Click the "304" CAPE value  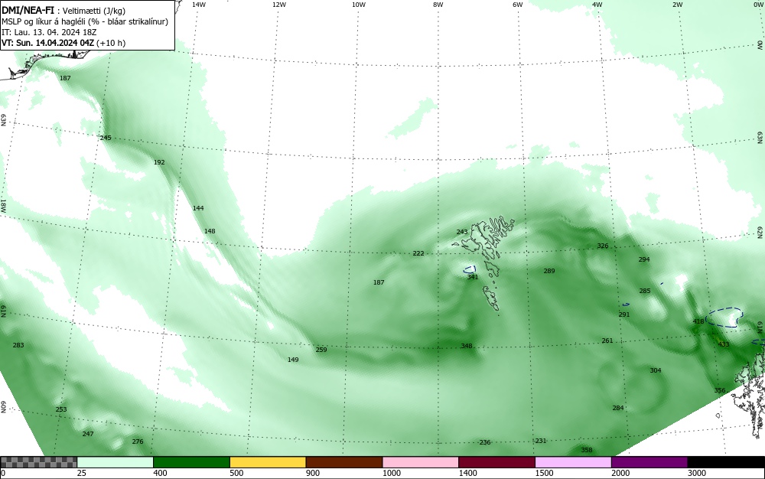[656, 370]
